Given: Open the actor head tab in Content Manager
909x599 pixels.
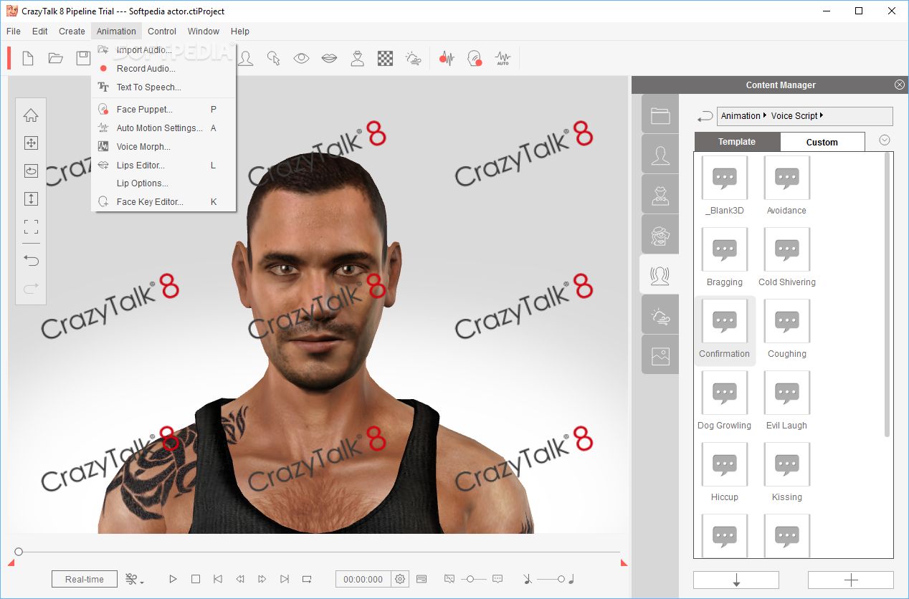Looking at the screenshot, I should (x=660, y=155).
